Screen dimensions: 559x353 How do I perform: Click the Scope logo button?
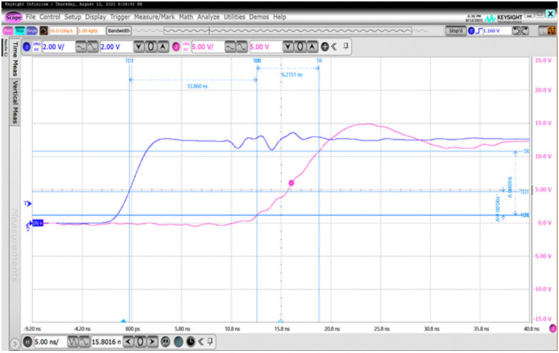coord(14,16)
